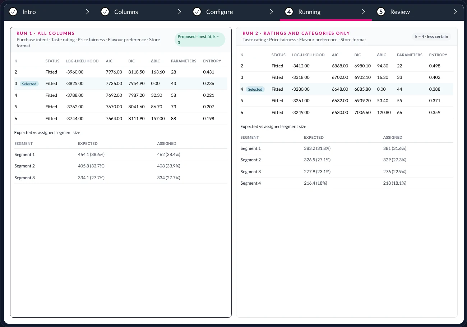This screenshot has height=327, width=467.
Task: Select the Running step label
Action: point(309,12)
